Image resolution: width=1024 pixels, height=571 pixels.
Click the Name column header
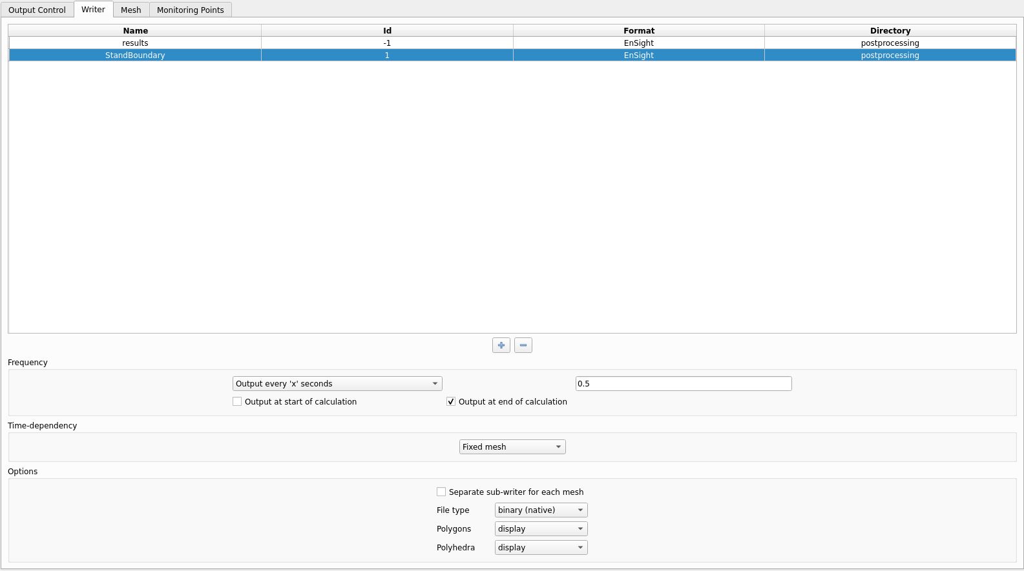pos(135,30)
